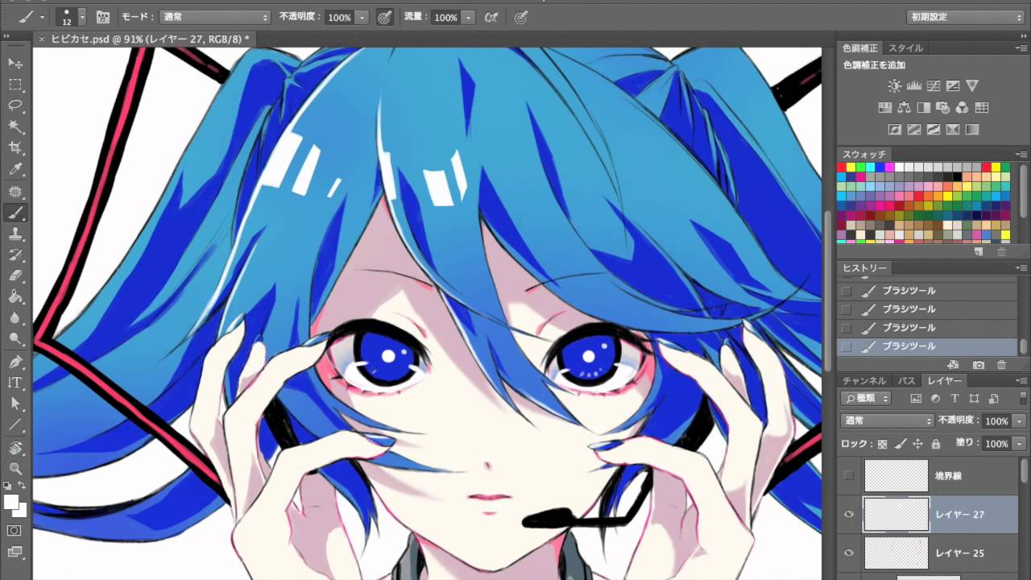This screenshot has width=1031, height=580.
Task: Open the 初期設定 workspace dropdown
Action: [x=965, y=17]
